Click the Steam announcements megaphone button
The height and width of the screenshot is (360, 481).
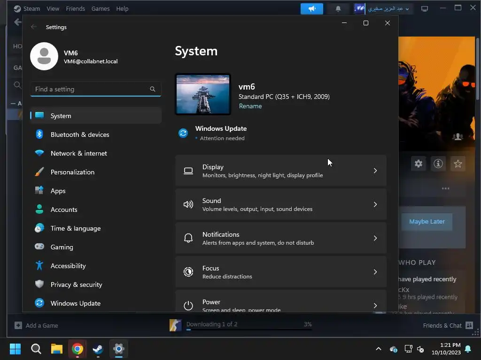[312, 8]
